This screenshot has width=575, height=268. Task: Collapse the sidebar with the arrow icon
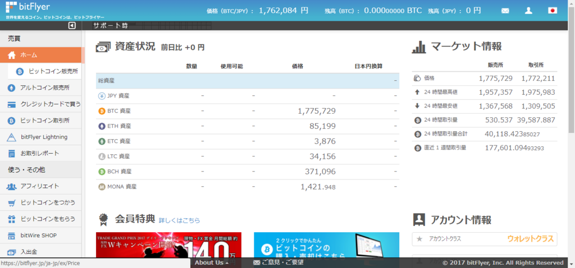(x=72, y=26)
